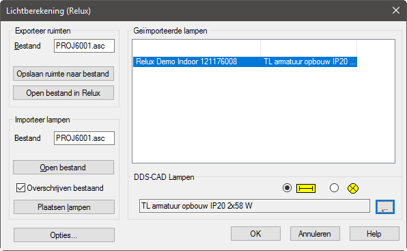Click the browse button for DDS-CAD lamp
The width and height of the screenshot is (407, 251).
pos(385,207)
